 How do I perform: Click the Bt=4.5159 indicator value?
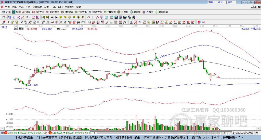[92, 29]
